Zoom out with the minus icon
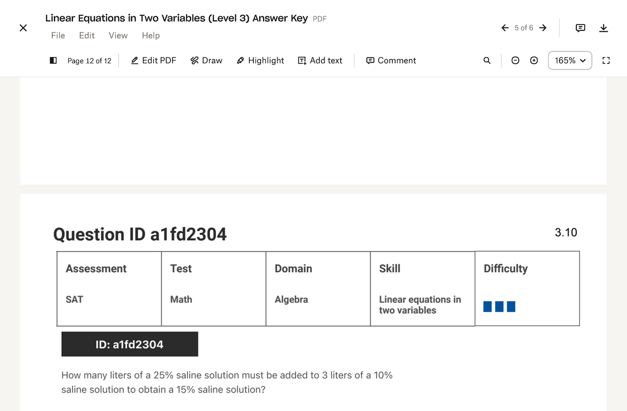The image size is (627, 411). (x=515, y=61)
